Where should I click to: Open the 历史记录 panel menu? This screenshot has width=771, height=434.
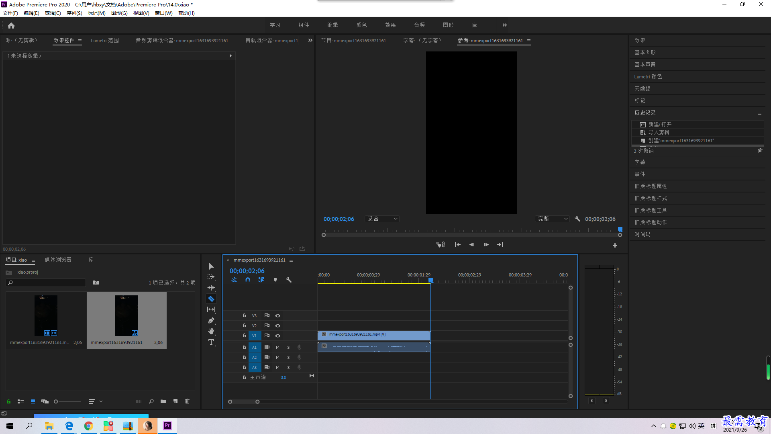(x=759, y=113)
